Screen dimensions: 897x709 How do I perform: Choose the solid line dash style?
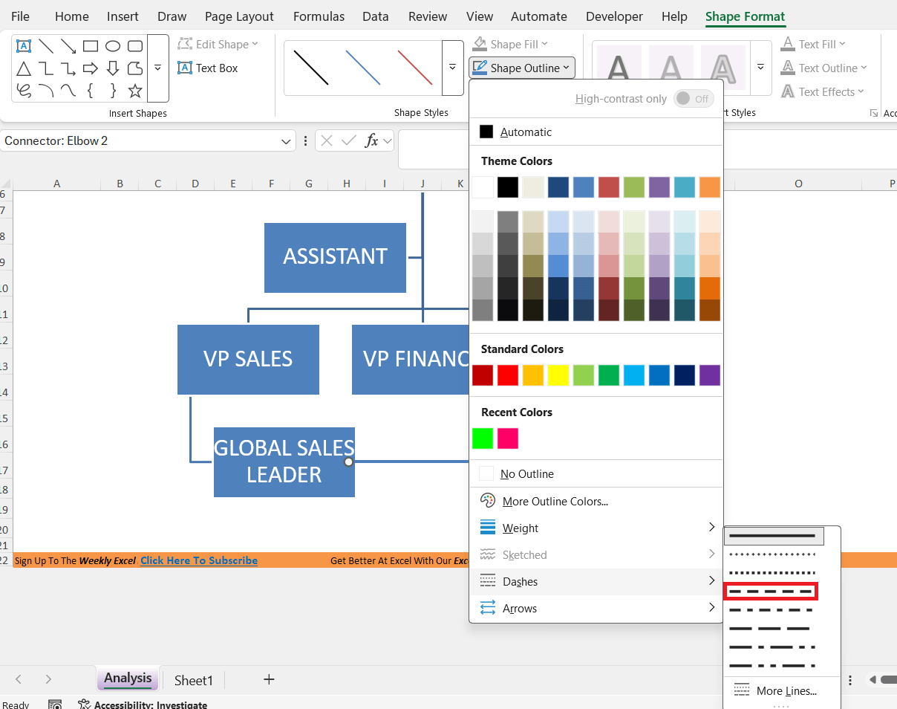[x=774, y=536]
